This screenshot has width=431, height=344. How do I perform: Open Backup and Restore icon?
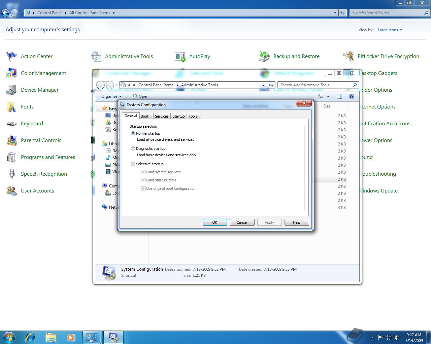[264, 56]
